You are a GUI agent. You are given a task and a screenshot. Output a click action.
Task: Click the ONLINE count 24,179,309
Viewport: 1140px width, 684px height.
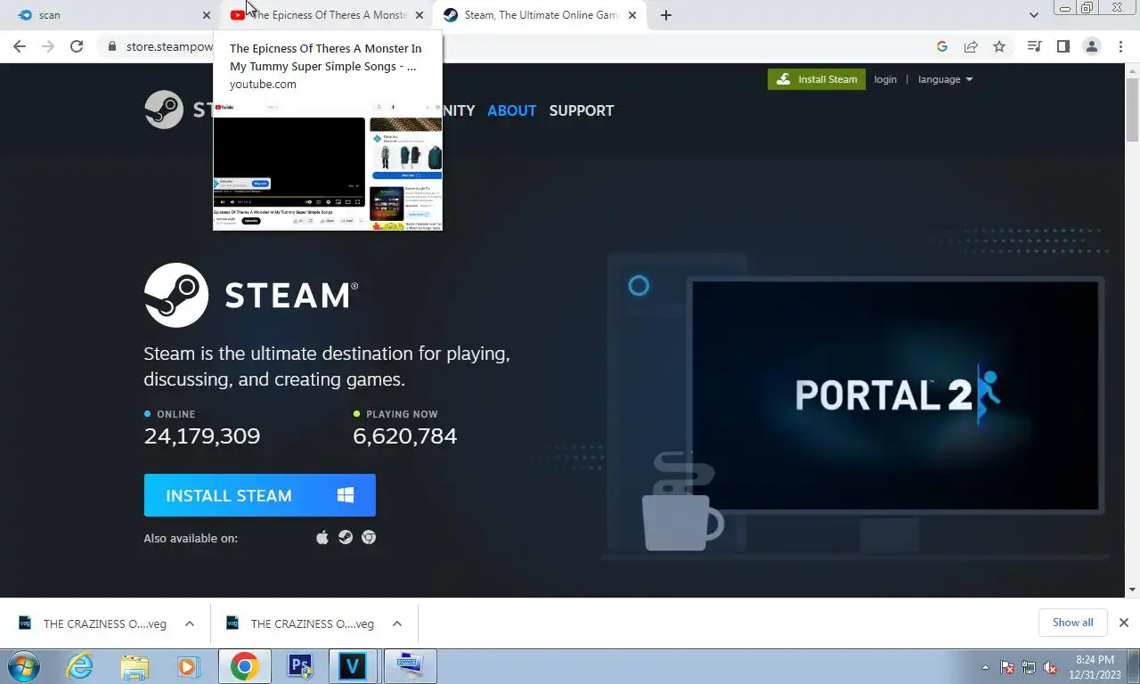(202, 436)
